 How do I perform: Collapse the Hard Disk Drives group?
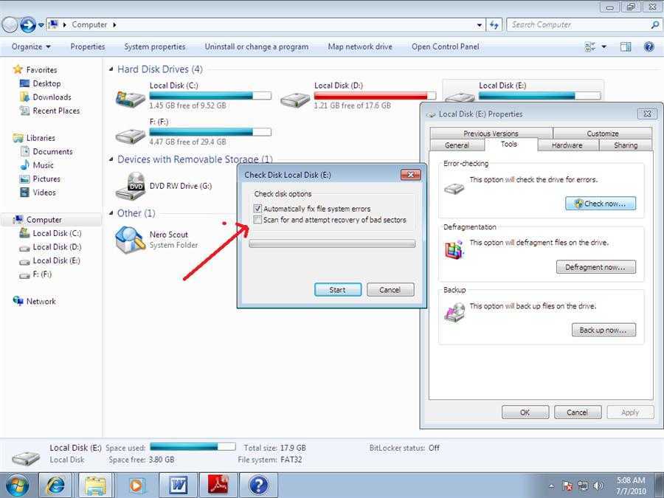111,69
